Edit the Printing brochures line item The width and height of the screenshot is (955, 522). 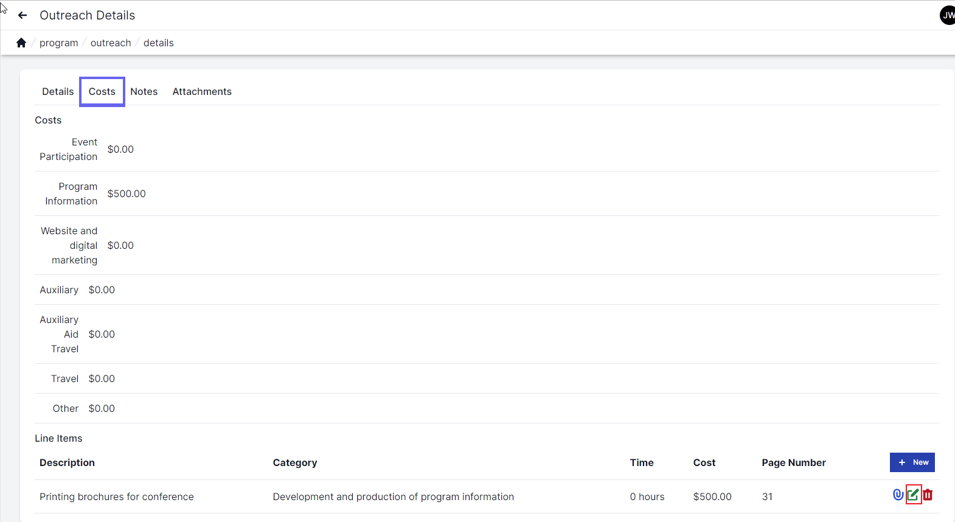(x=913, y=495)
